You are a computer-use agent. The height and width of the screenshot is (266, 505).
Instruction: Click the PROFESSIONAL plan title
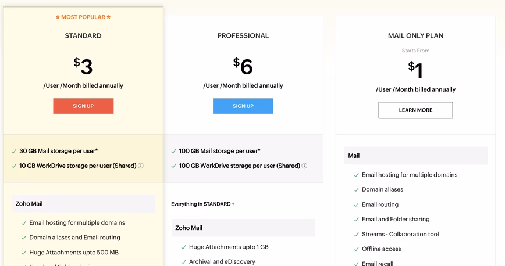(243, 35)
